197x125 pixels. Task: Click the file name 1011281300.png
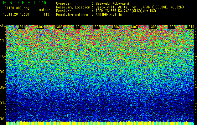(x=16, y=8)
